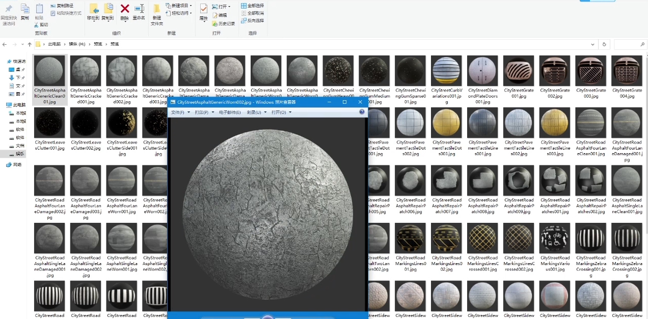Open the photo viewer help icon
The height and width of the screenshot is (319, 648).
point(362,112)
